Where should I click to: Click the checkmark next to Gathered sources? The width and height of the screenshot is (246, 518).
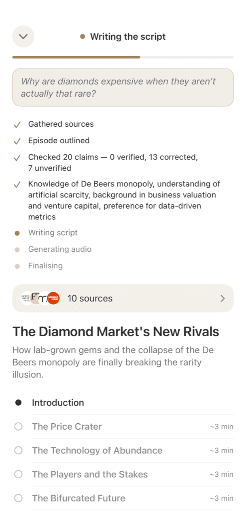click(17, 125)
